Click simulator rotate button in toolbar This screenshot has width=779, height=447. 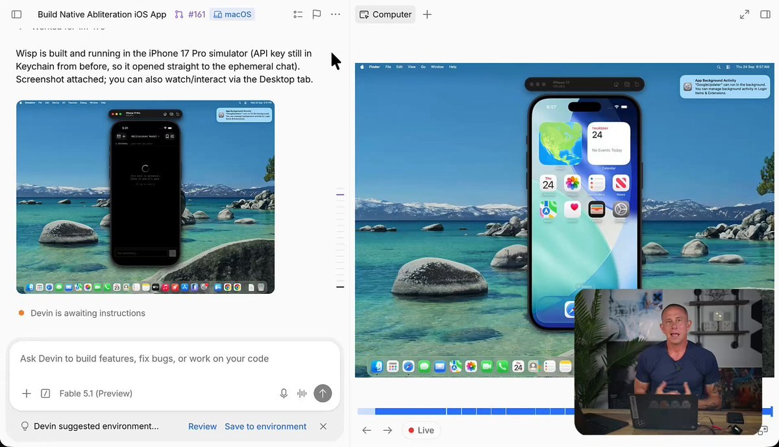(x=638, y=84)
